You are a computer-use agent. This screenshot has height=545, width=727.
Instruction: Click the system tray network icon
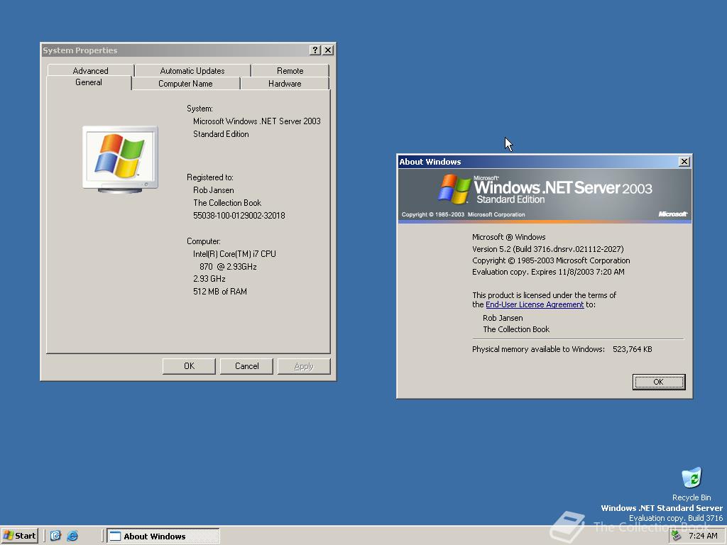(677, 536)
